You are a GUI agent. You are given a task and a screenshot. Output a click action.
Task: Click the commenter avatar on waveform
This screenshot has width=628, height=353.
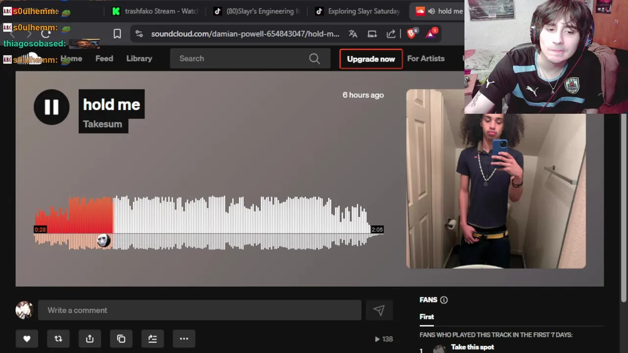click(x=104, y=241)
